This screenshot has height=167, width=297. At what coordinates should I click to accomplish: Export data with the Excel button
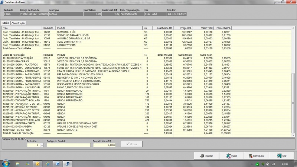coord(232,156)
